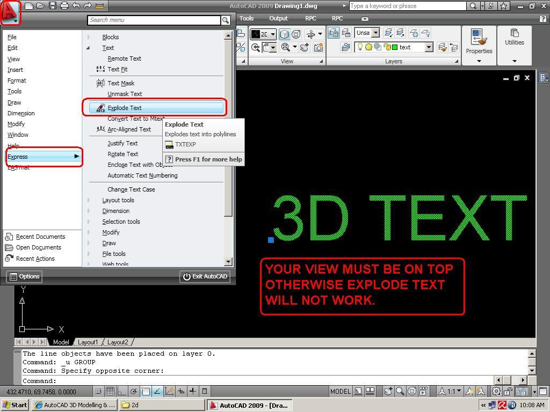
Task: Click the Search menu input field
Action: point(154,20)
